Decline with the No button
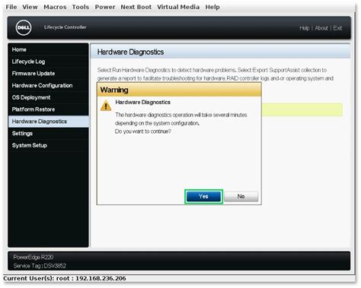Image resolution: width=361 pixels, height=288 pixels. 241,197
